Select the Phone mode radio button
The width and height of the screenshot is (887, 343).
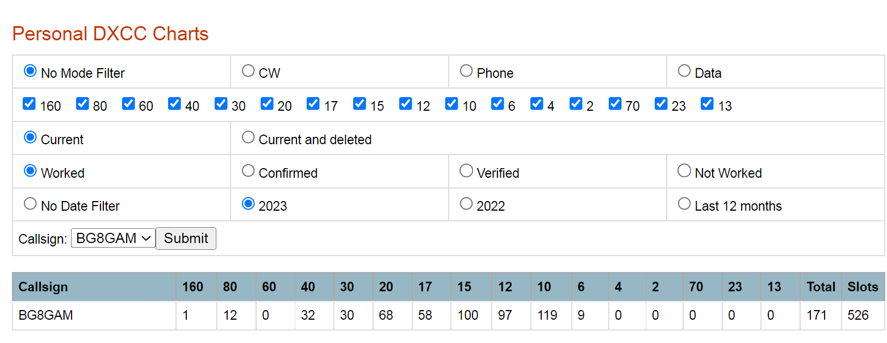click(466, 71)
